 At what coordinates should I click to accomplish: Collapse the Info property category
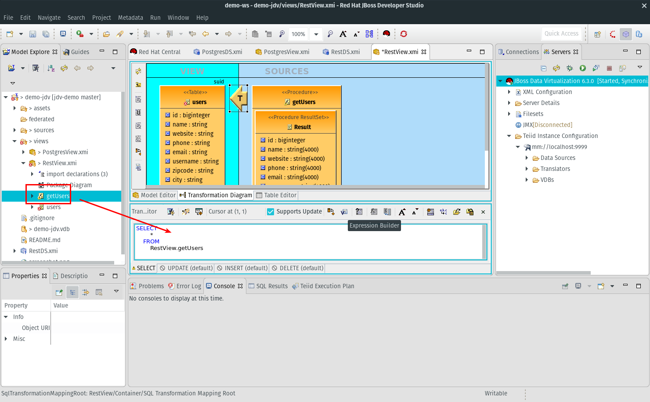[6, 317]
